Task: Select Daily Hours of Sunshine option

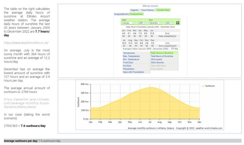Action: [164, 53]
